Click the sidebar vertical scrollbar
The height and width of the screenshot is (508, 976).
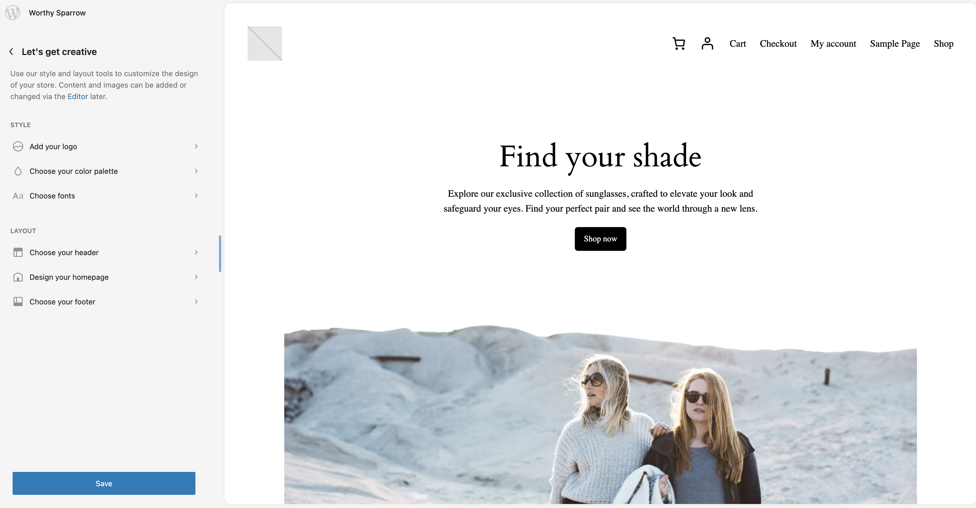(x=220, y=254)
